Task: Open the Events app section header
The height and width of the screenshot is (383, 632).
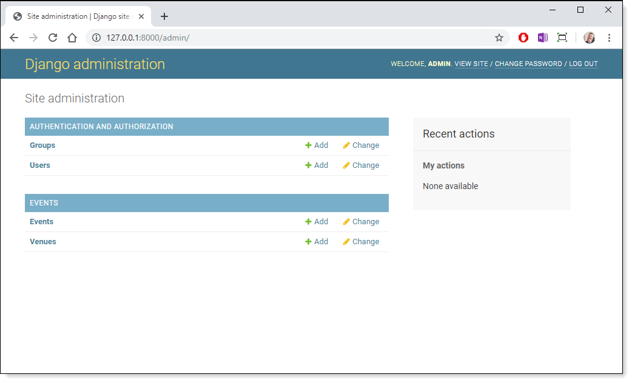Action: (44, 203)
